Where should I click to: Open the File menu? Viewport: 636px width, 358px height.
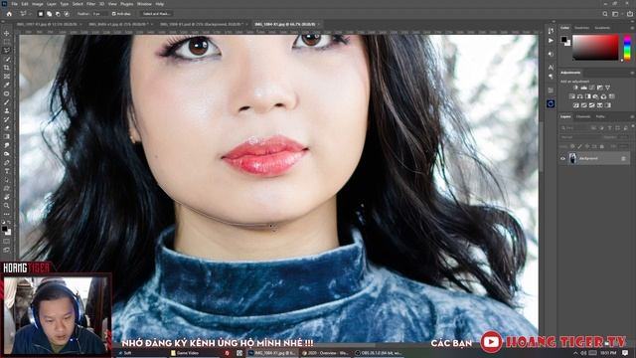pos(14,4)
